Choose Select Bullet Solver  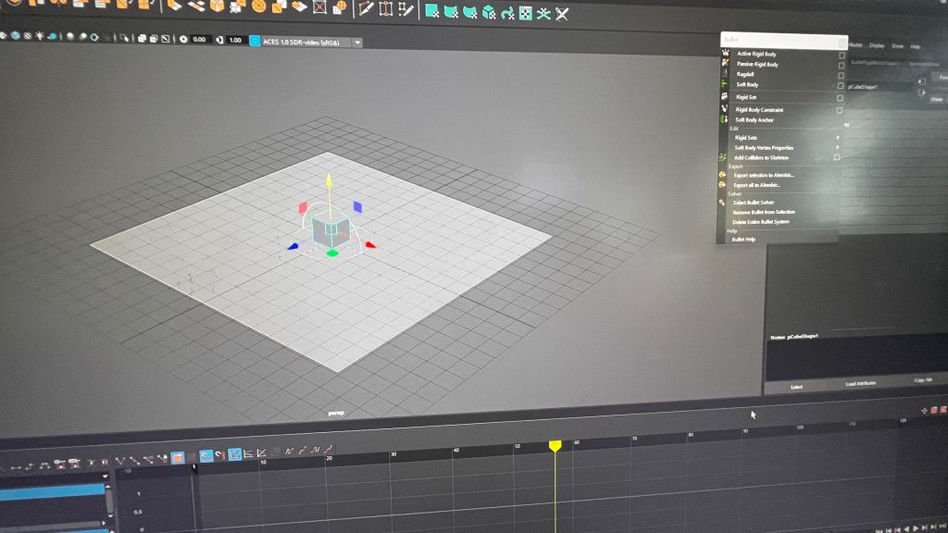click(x=754, y=203)
